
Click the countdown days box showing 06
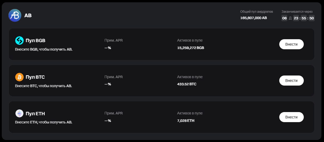[x=284, y=18]
